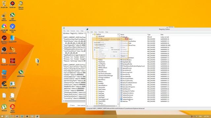This screenshot has width=211, height=118.
Task: Select the ListviewShadow value row
Action: pos(127,60)
